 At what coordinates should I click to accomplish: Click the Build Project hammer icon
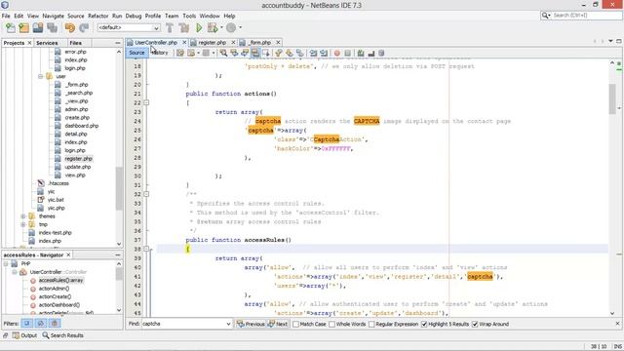coord(170,27)
